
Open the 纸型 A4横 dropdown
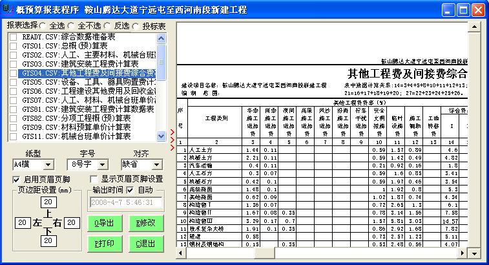tap(48, 164)
